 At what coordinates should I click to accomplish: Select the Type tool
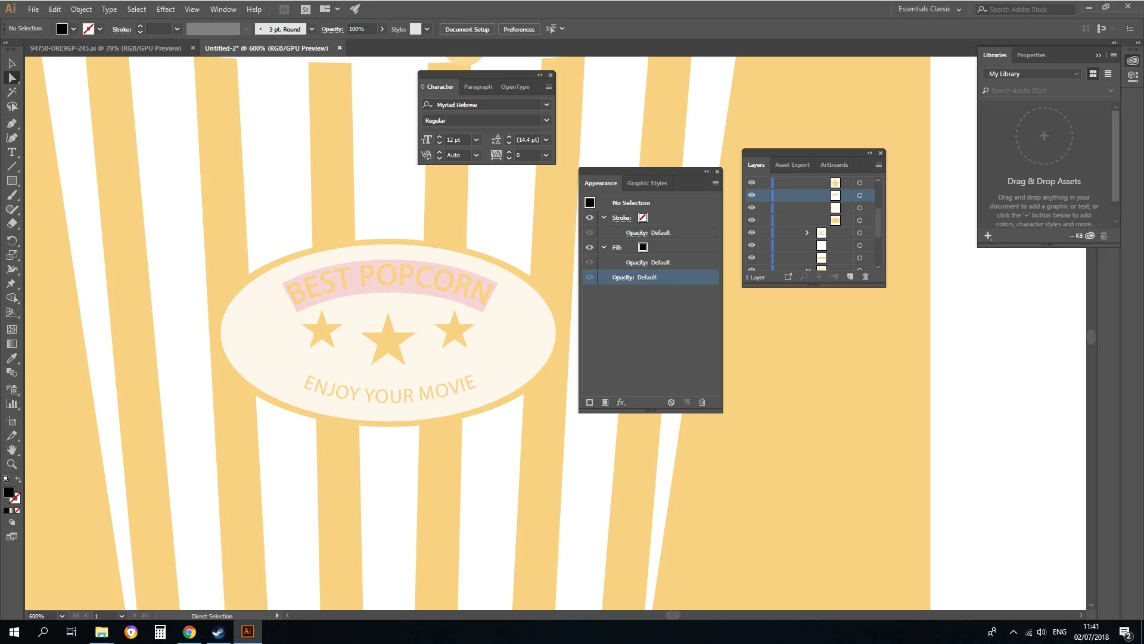tap(11, 153)
